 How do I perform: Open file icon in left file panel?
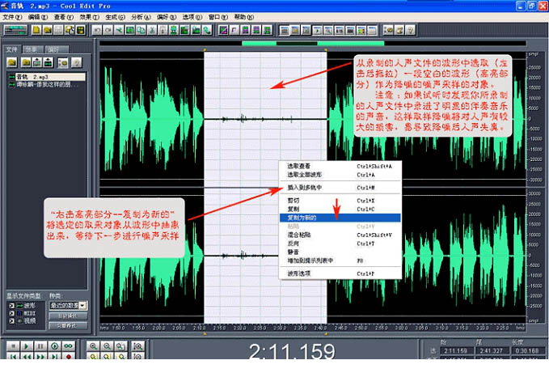(12, 62)
